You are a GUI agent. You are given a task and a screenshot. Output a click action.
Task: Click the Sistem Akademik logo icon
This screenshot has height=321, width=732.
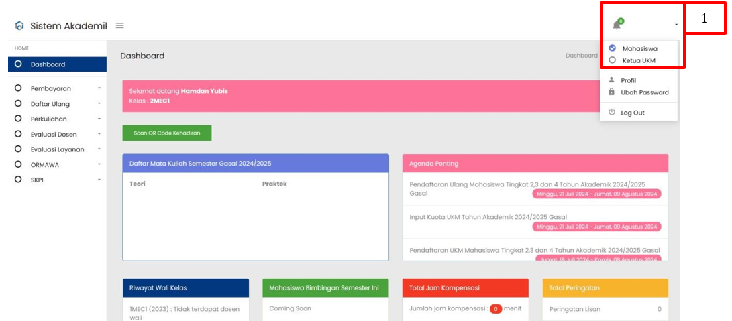19,26
